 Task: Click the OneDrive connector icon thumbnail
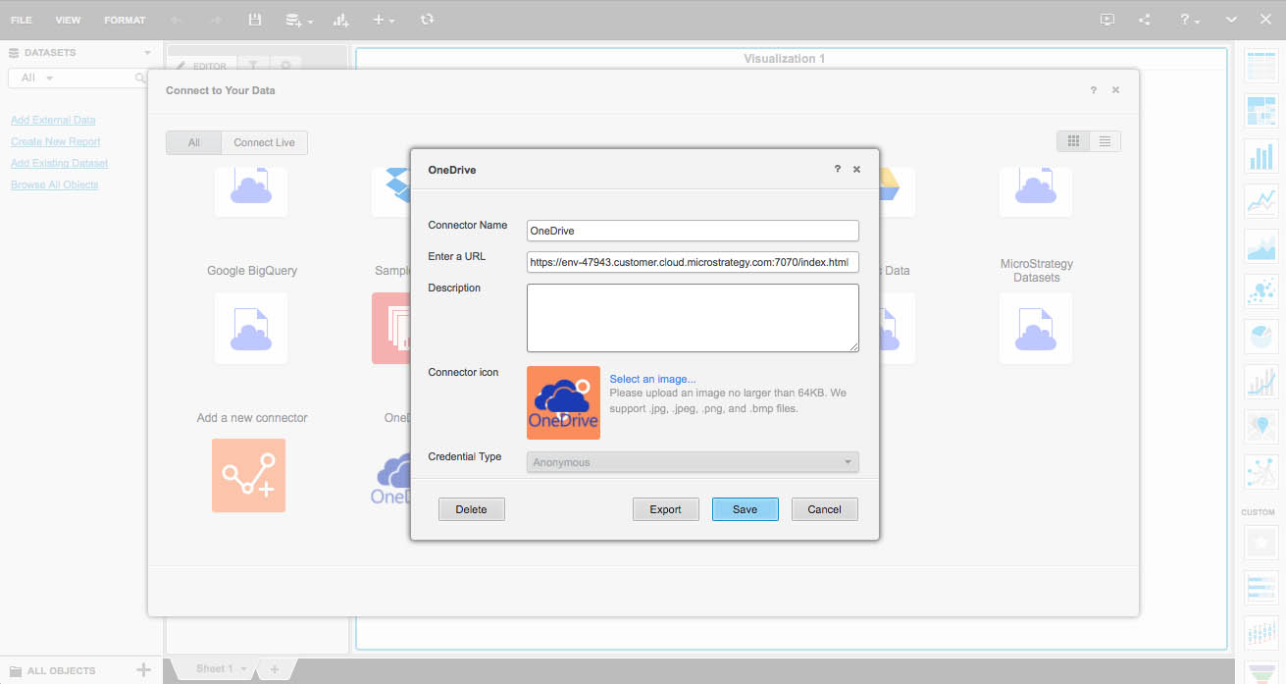[x=563, y=402]
